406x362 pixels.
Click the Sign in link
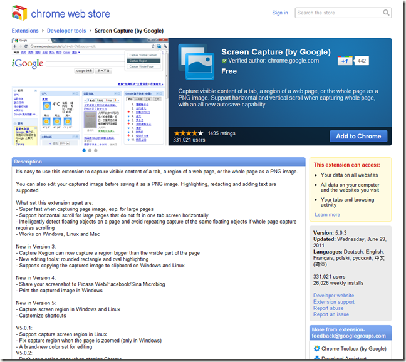pyautogui.click(x=280, y=13)
